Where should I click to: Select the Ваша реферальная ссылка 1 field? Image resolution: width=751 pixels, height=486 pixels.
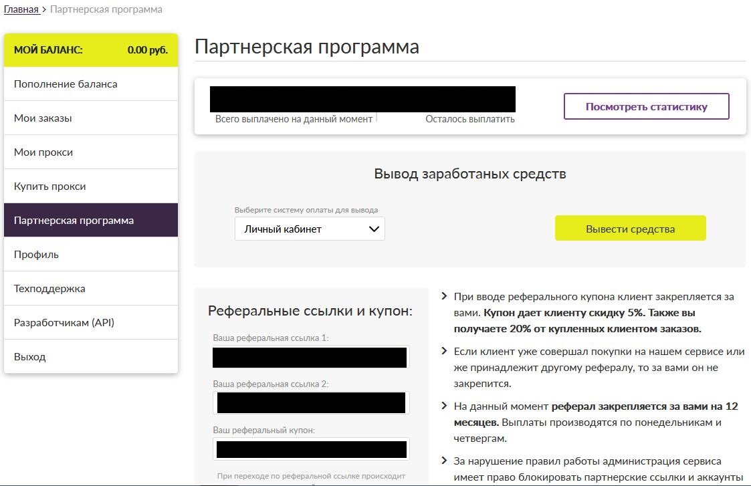click(x=310, y=357)
